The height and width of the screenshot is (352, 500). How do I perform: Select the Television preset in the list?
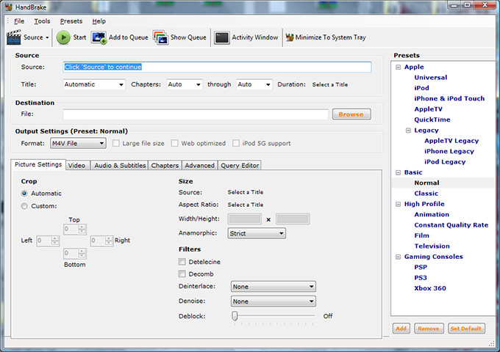click(432, 246)
